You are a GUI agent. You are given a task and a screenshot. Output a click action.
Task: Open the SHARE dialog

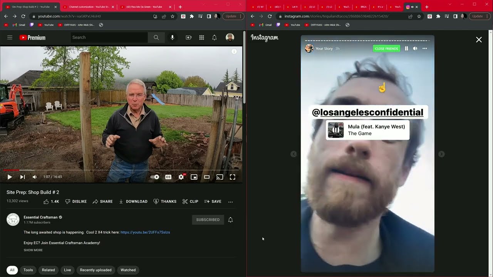103,202
